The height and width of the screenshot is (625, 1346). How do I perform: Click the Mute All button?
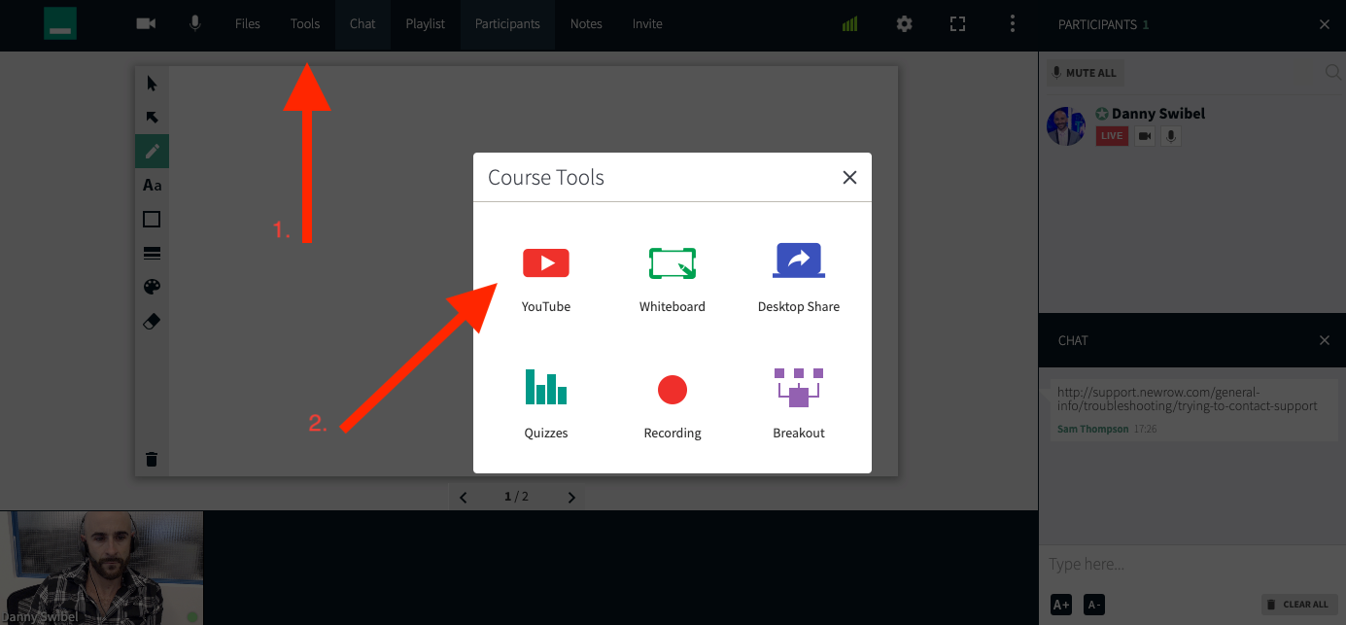pos(1085,73)
